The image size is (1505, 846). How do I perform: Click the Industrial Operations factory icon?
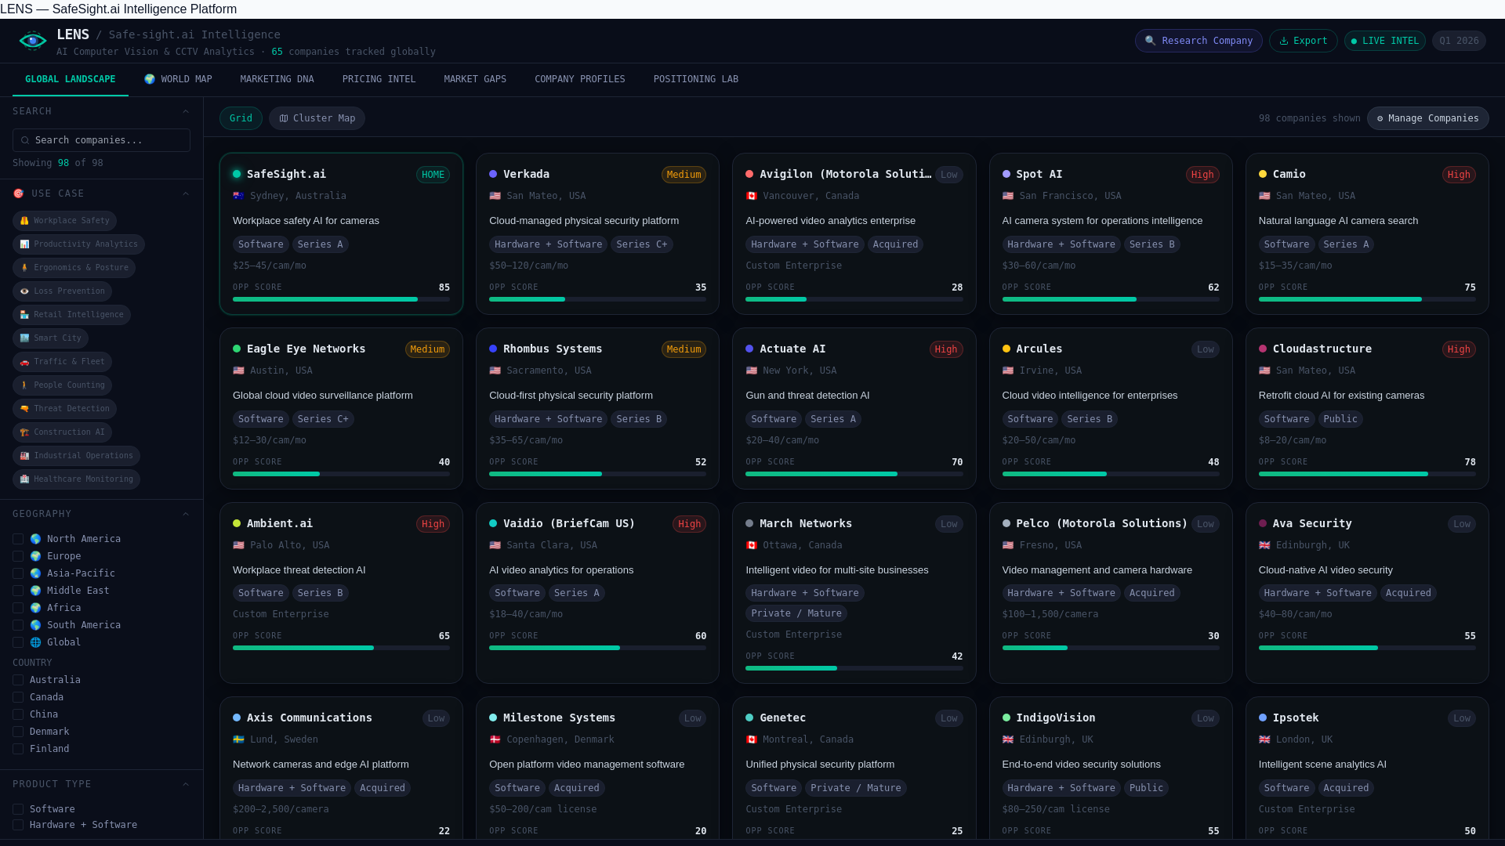(x=24, y=456)
